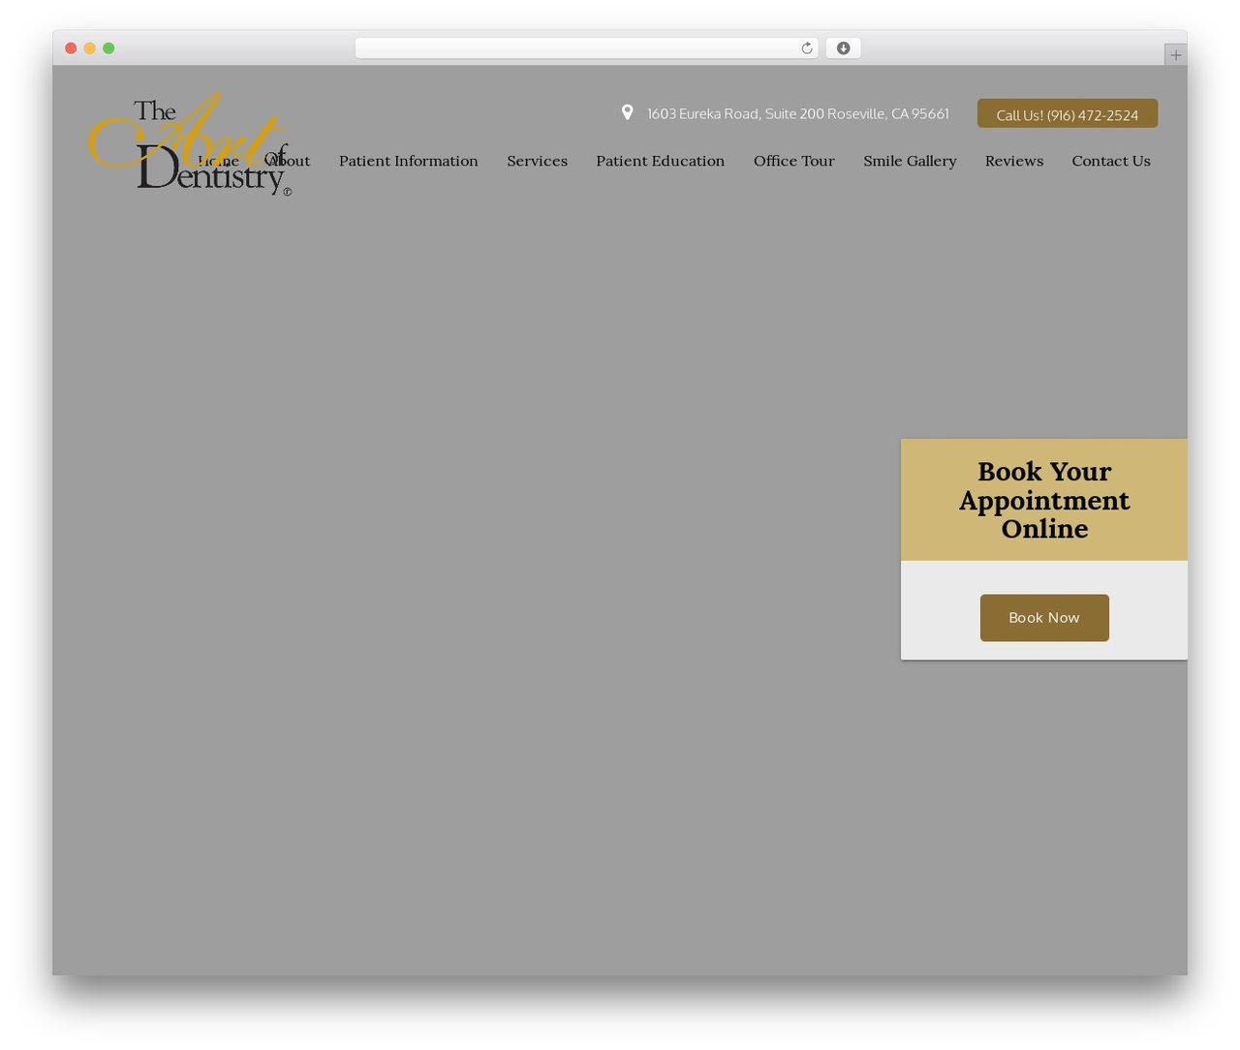Click the reload icon in address bar
This screenshot has width=1240, height=1050.
806,48
